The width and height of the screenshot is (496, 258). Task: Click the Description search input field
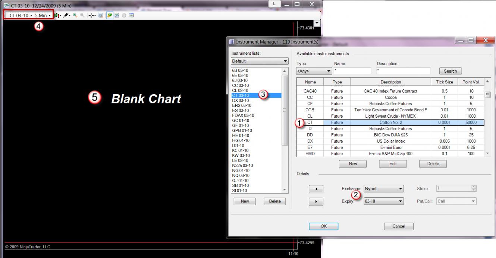click(403, 71)
